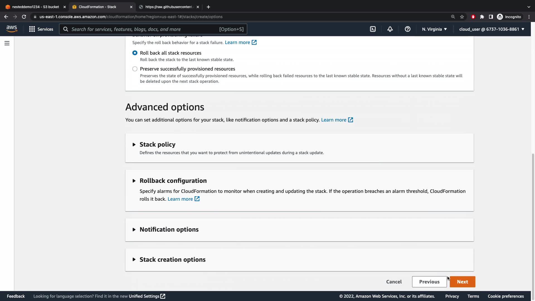Click the orange Next button
535x301 pixels.
[462, 282]
